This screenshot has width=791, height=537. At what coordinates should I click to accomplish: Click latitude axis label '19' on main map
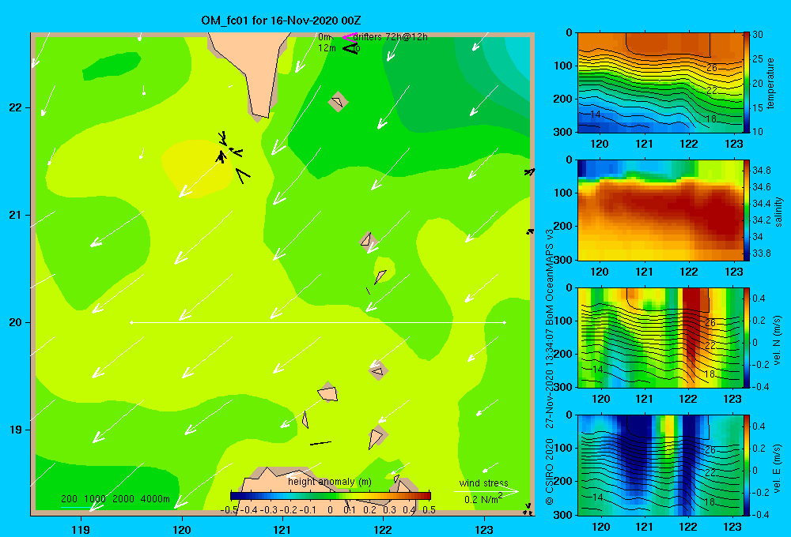coord(15,430)
